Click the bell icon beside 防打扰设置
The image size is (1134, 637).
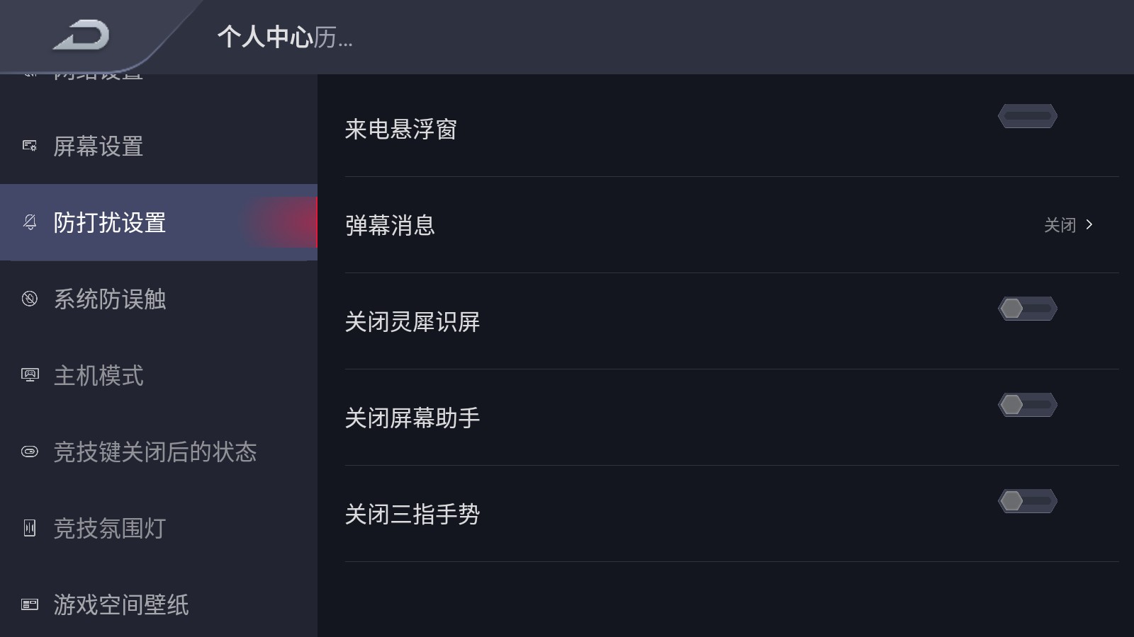[x=29, y=223]
